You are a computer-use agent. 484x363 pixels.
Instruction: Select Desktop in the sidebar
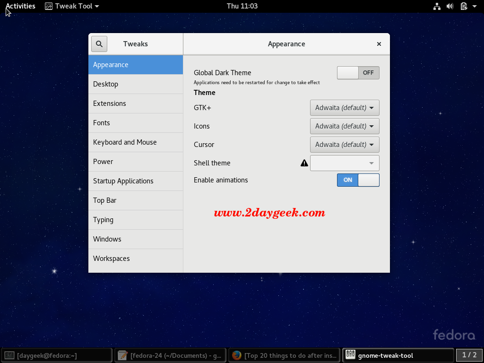(136, 84)
